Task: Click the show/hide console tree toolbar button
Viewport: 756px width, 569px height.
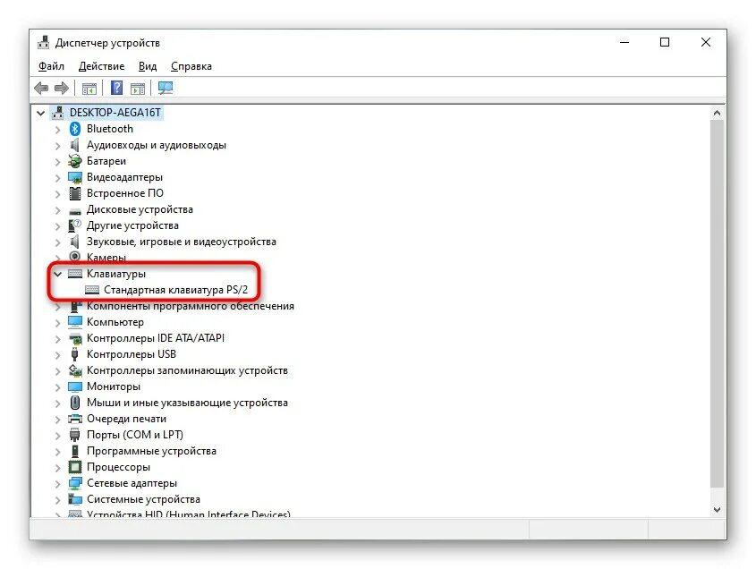Action: point(89,89)
